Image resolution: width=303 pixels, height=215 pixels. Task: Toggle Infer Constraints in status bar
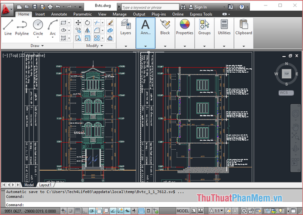[x=63, y=211]
